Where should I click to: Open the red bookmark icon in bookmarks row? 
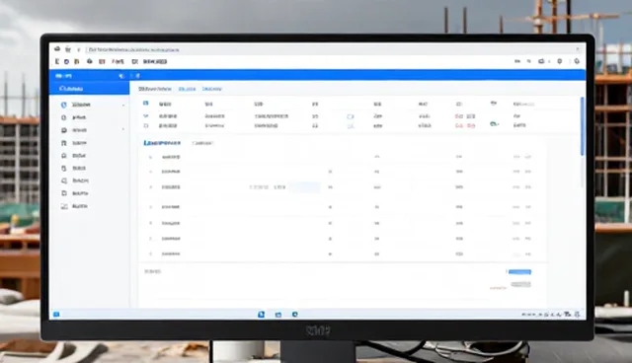(x=102, y=61)
